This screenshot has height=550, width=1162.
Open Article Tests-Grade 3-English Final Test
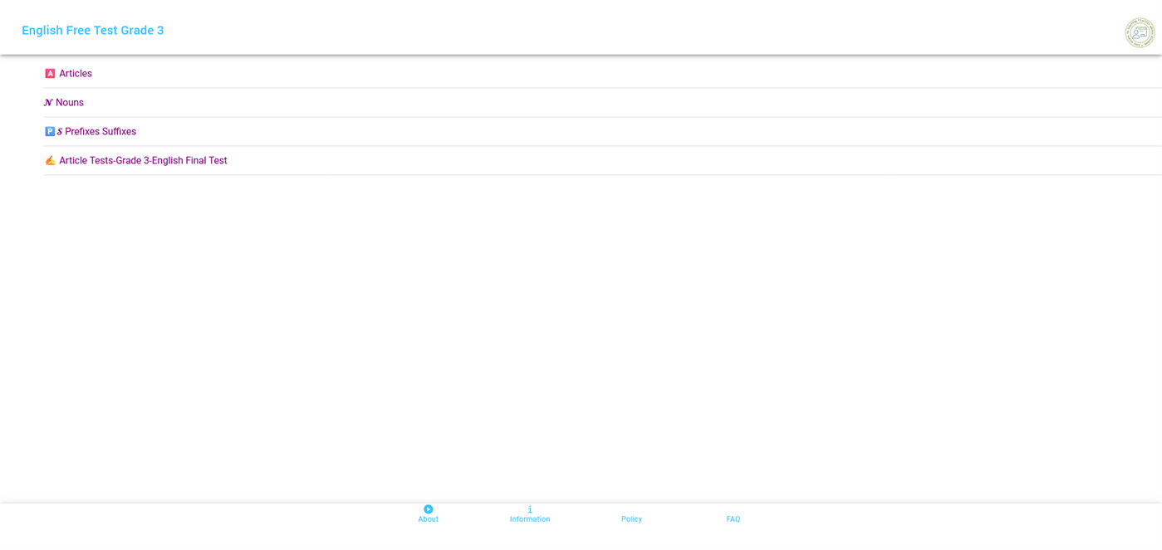143,161
